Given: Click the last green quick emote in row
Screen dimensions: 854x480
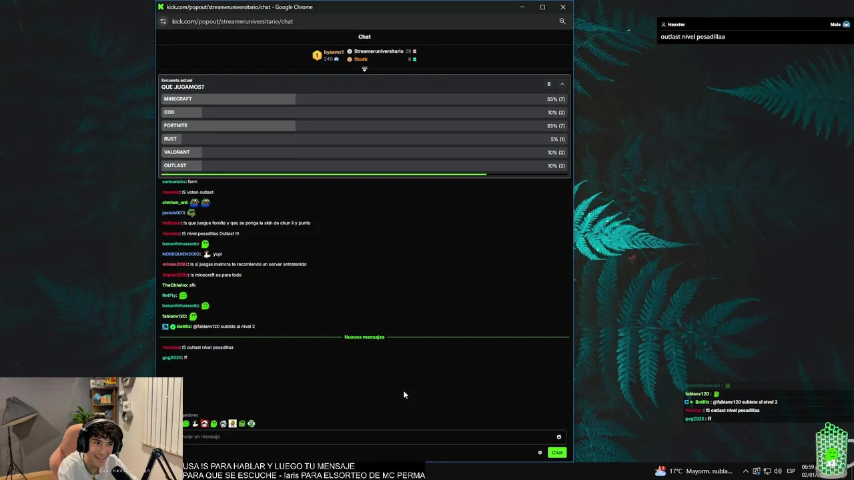Looking at the screenshot, I should pos(251,424).
